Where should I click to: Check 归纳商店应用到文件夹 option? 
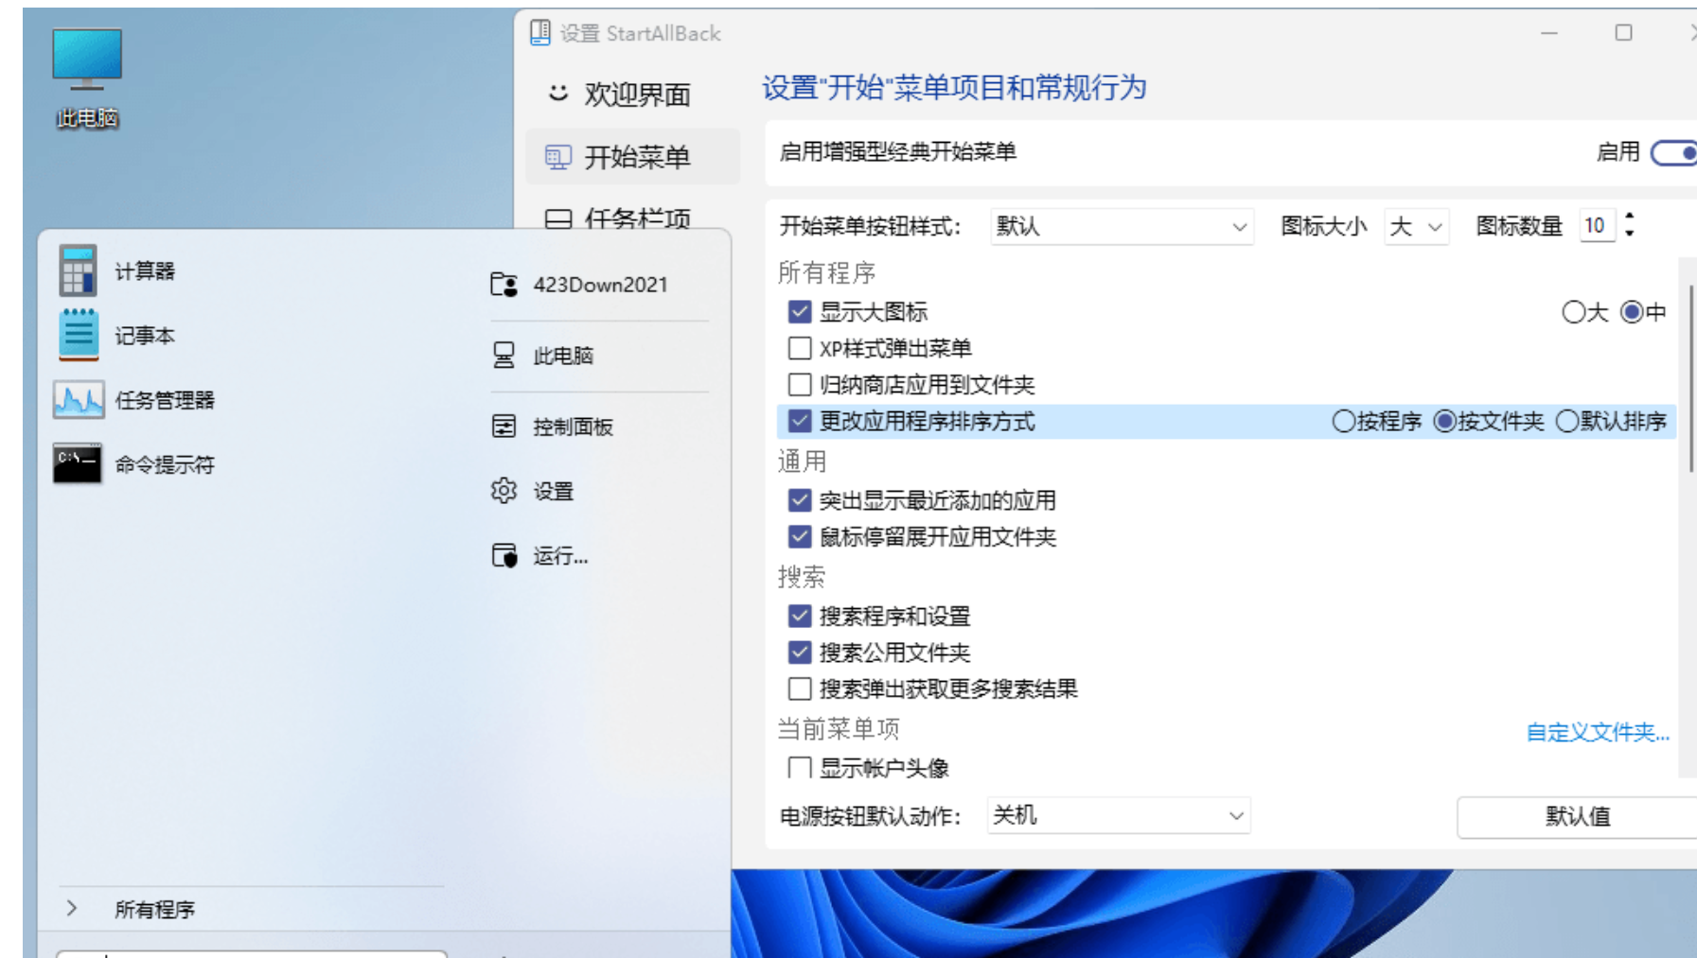800,385
